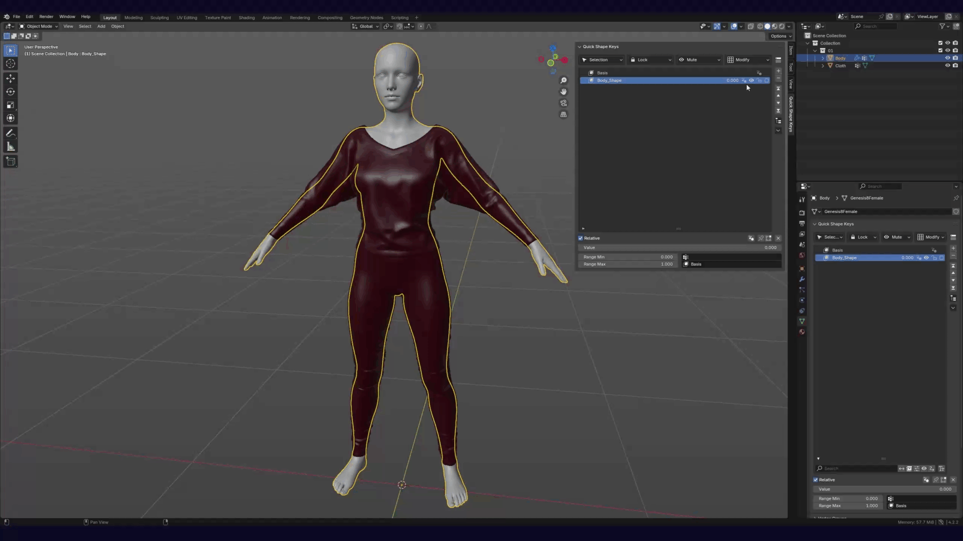Open Selection dropdown in sidebar shape keys

[x=602, y=60]
